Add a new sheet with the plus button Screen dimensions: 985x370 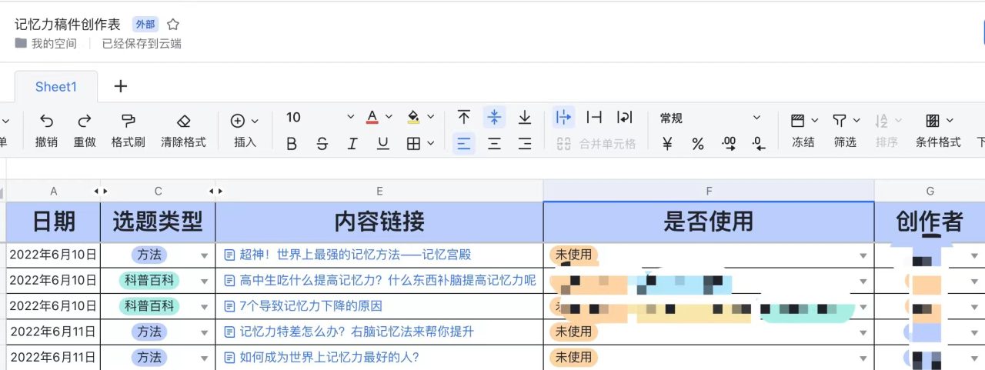(120, 86)
